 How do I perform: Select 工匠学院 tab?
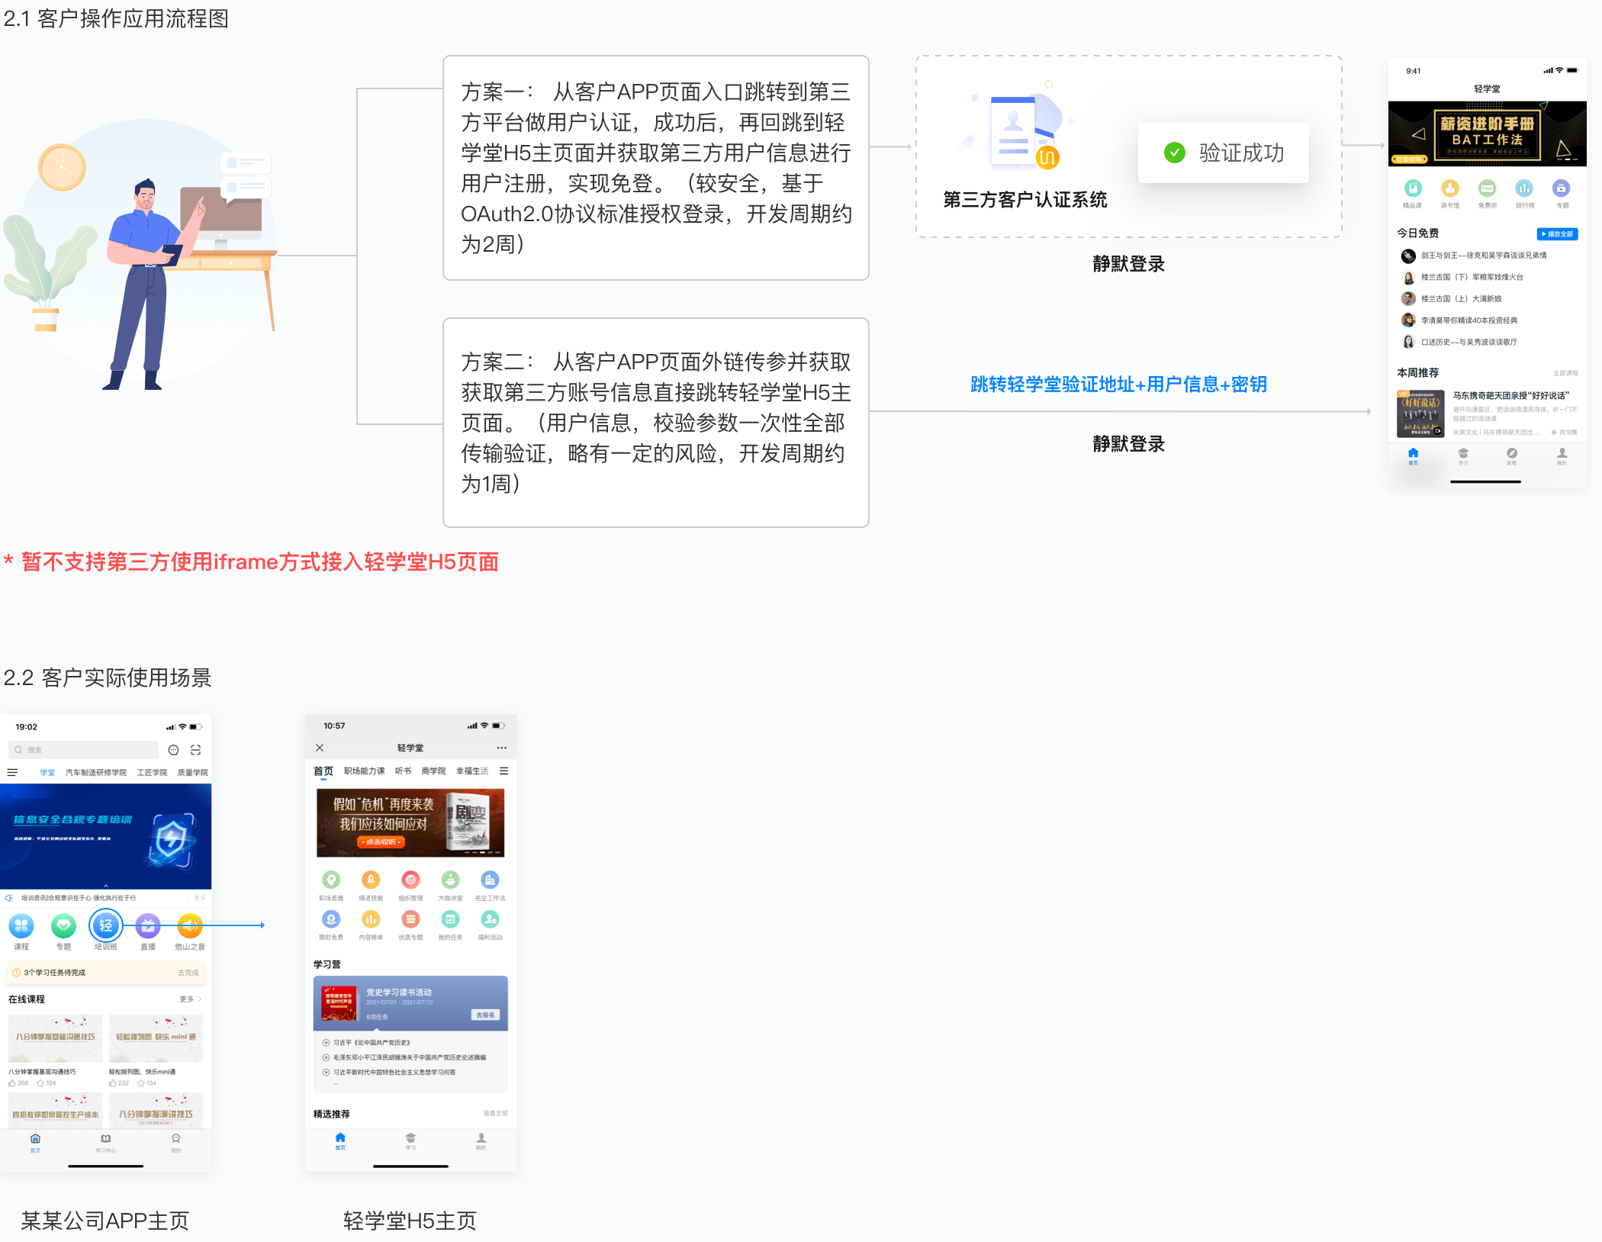click(x=152, y=773)
